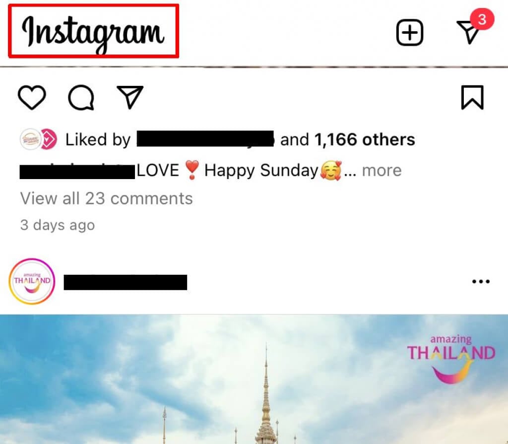This screenshot has height=444, width=508.
Task: Open the redacted username after 'Liked by'
Action: [205, 140]
